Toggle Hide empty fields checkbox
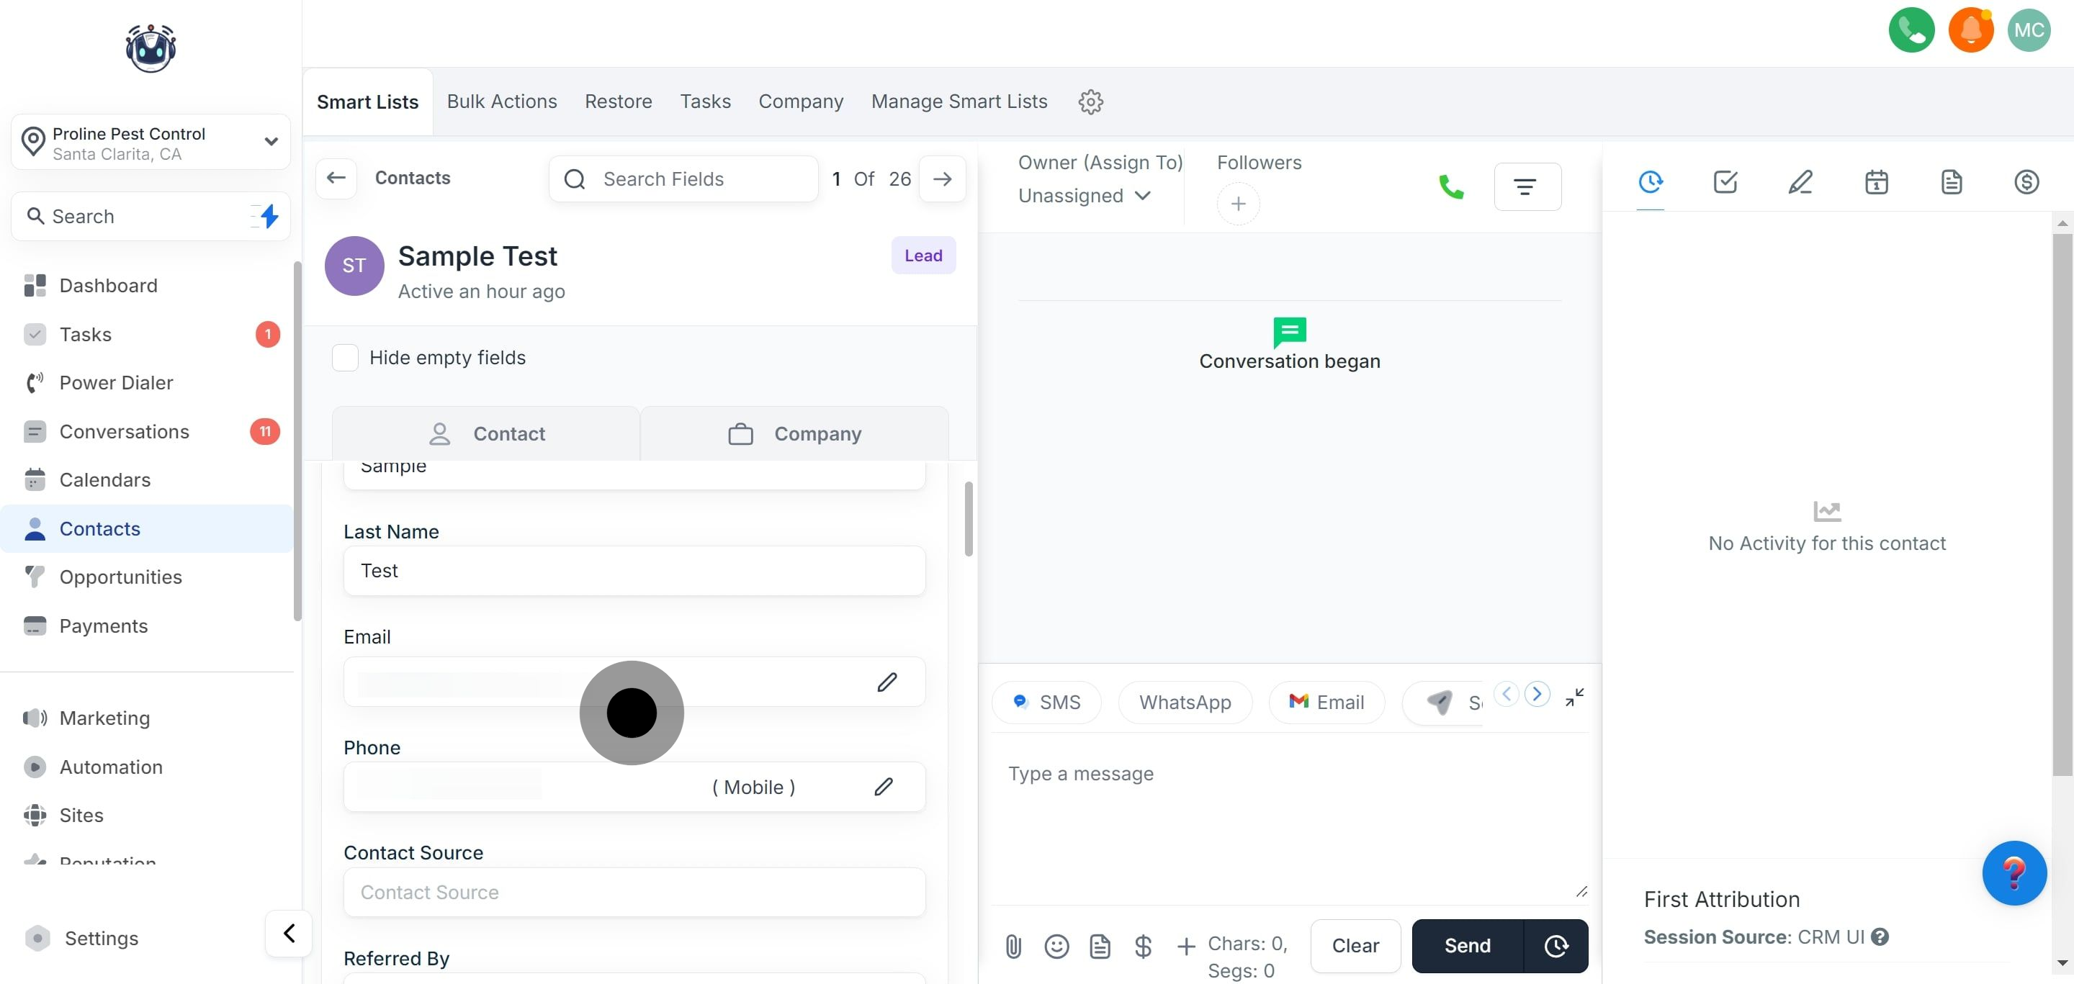 point(346,357)
